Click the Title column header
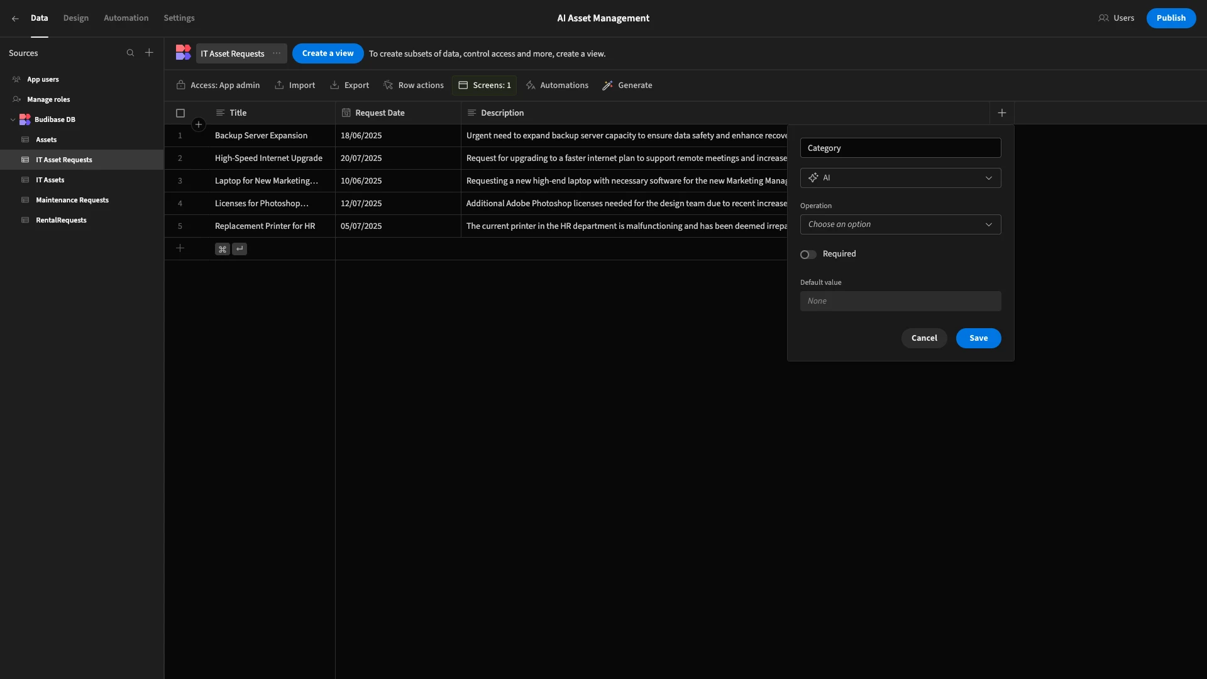The image size is (1207, 679). click(272, 113)
